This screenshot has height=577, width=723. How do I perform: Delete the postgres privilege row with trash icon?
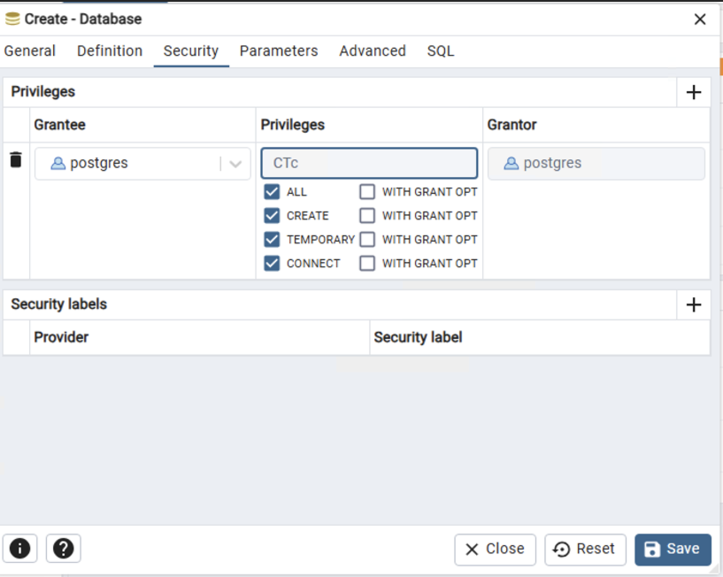coord(16,160)
